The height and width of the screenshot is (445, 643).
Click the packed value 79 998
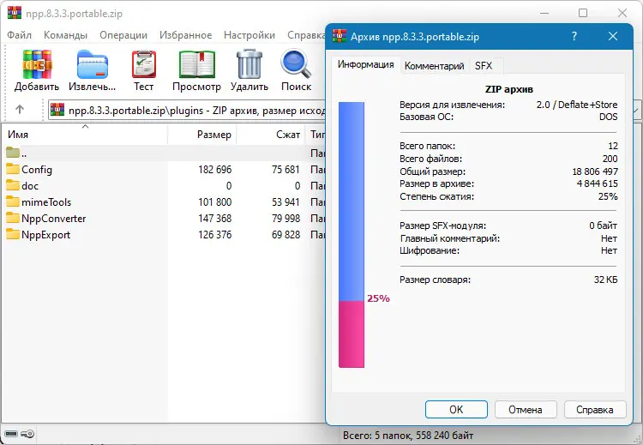pyautogui.click(x=285, y=219)
